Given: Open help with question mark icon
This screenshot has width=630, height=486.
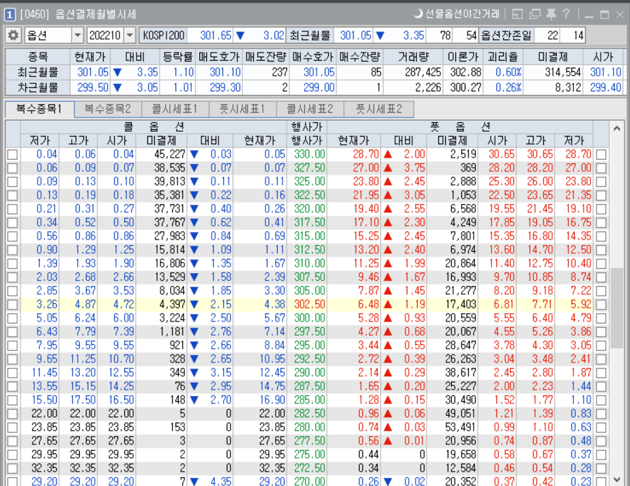Looking at the screenshot, I should tap(566, 14).
